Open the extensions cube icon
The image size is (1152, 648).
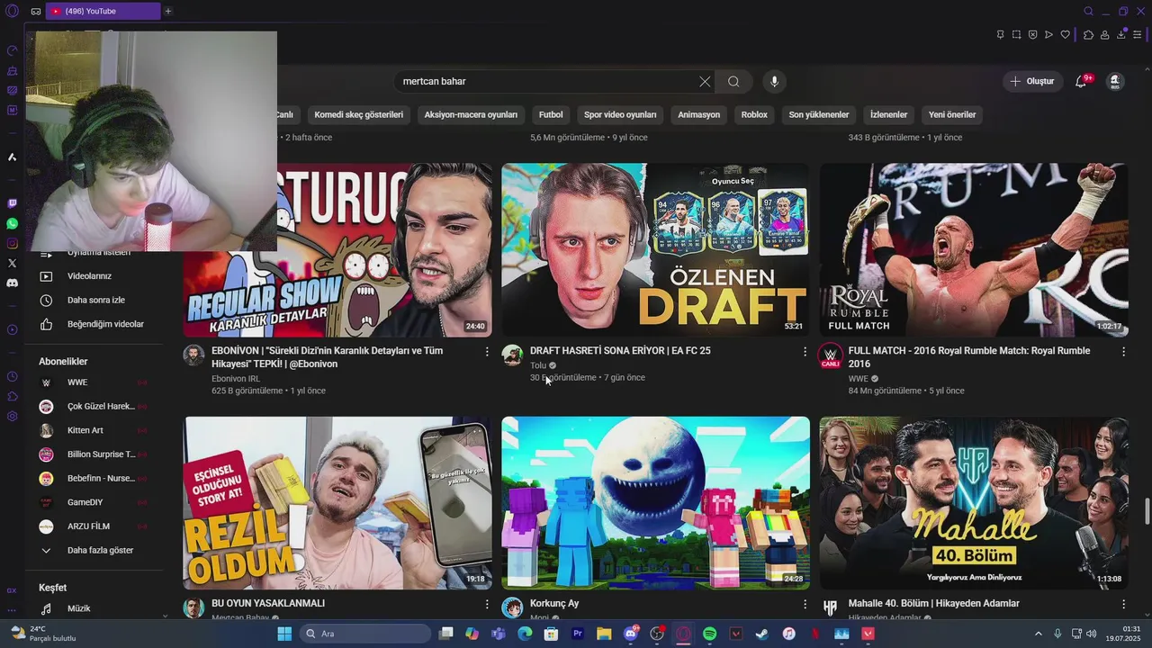[1088, 35]
